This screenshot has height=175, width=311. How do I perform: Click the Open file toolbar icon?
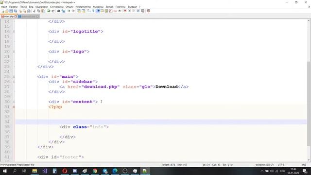7,11
